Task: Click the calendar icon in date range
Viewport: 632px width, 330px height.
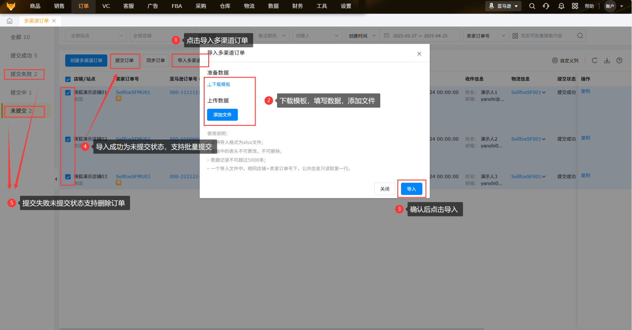Action: pyautogui.click(x=387, y=36)
